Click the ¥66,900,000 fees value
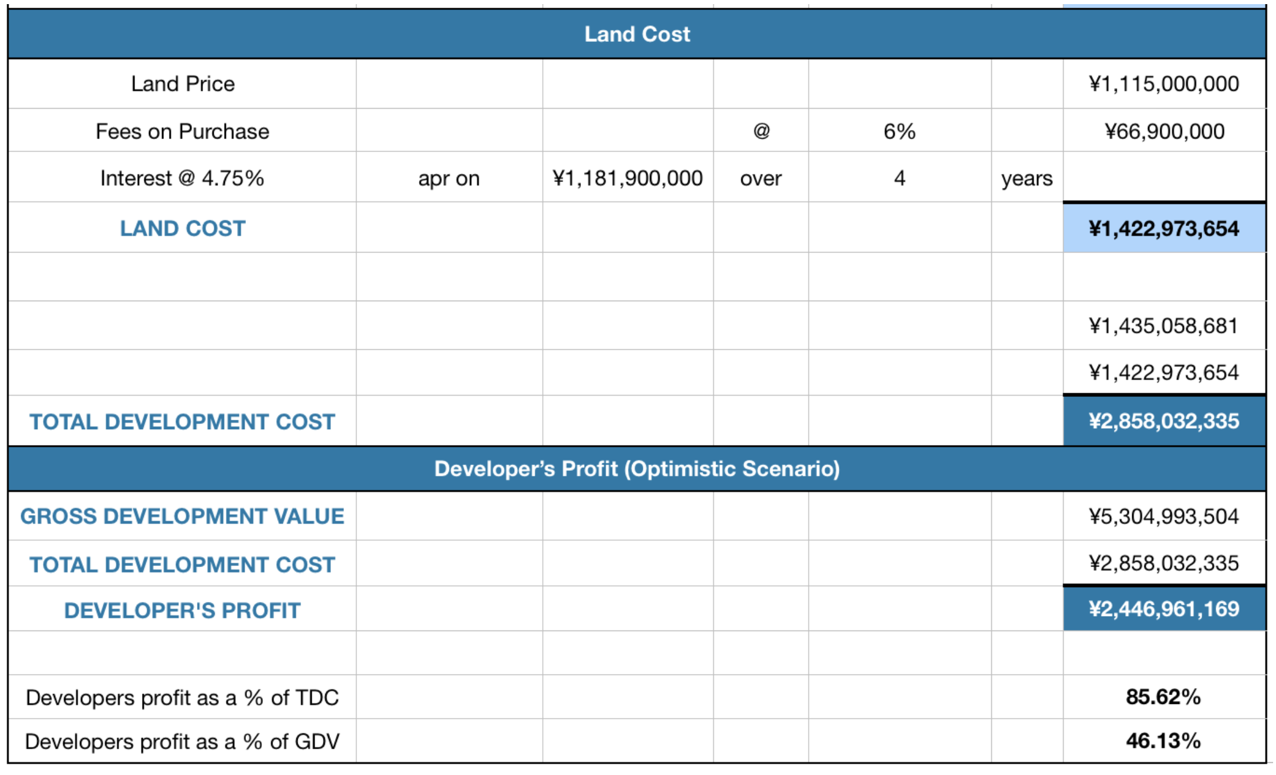The height and width of the screenshot is (775, 1276). point(1163,132)
